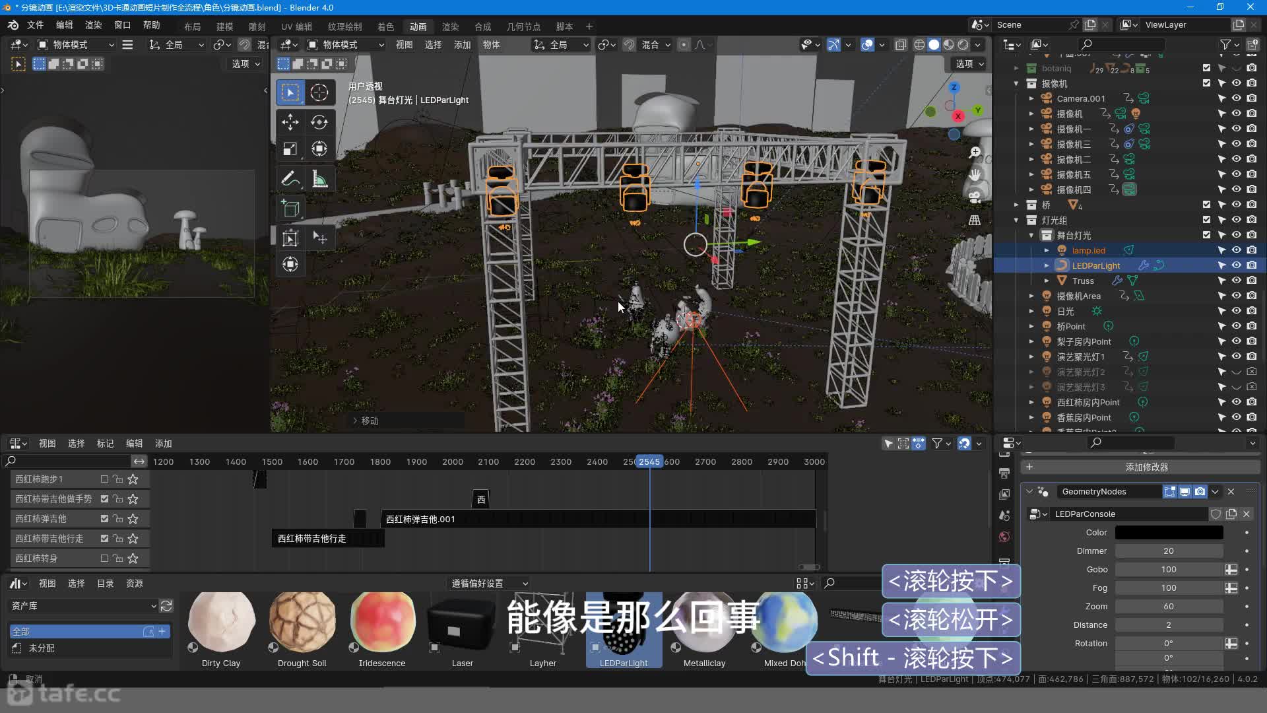Unlink LEDParConsole node group X button
The image size is (1267, 713).
pyautogui.click(x=1247, y=514)
